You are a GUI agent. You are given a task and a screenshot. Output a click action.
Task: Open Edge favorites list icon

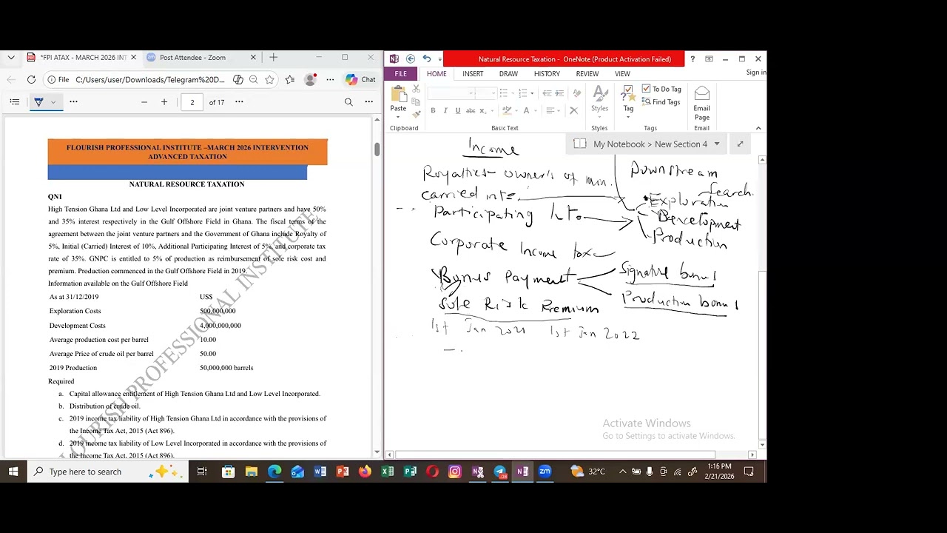290,79
